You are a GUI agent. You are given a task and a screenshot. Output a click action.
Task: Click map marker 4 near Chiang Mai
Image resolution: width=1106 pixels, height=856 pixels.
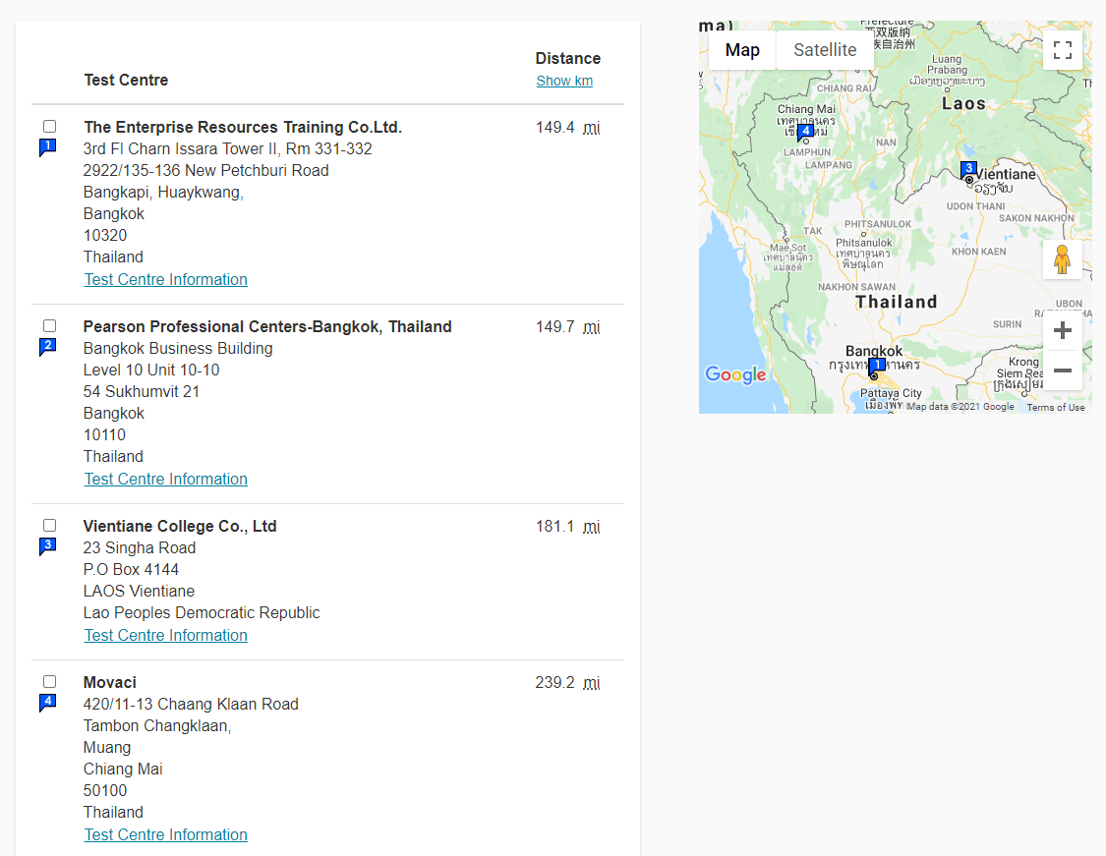coord(806,131)
